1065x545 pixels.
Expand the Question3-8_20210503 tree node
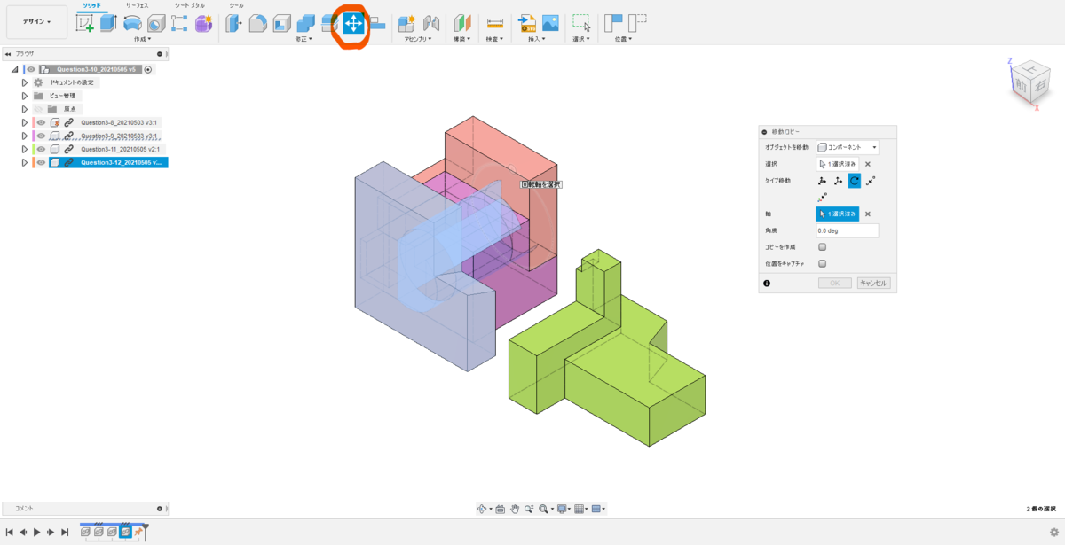pos(25,122)
